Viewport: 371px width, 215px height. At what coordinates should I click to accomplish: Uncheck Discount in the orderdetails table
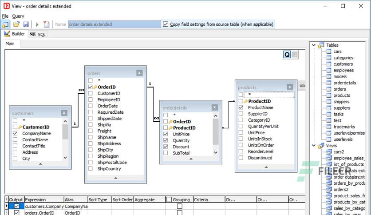166,147
